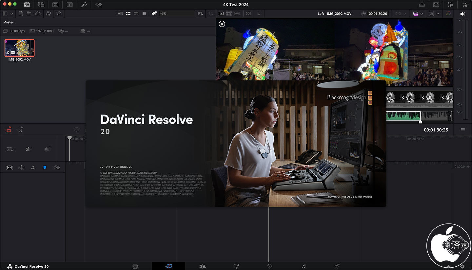Switch viewer to full screen icon

pos(436,5)
